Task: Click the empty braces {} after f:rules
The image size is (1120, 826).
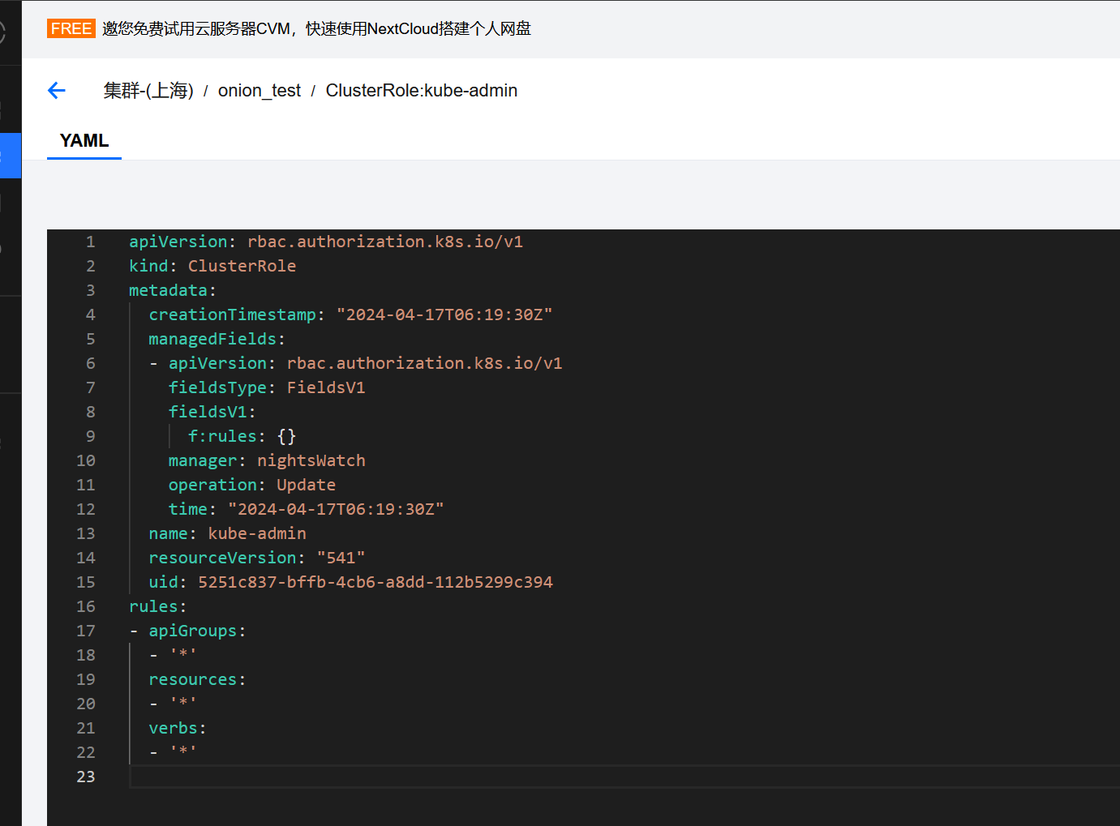Action: pyautogui.click(x=286, y=436)
